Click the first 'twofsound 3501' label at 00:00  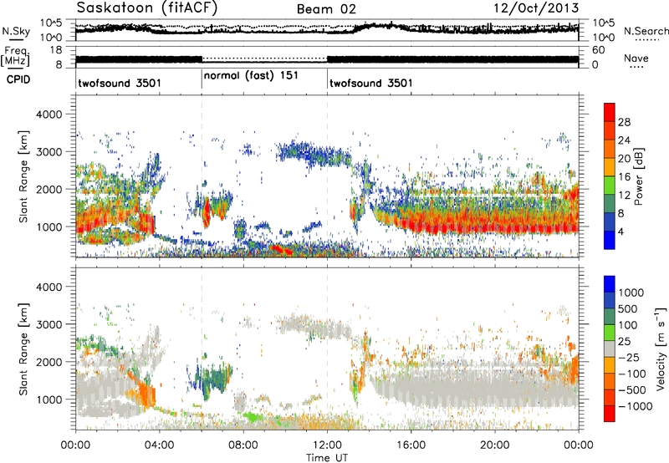[x=120, y=83]
